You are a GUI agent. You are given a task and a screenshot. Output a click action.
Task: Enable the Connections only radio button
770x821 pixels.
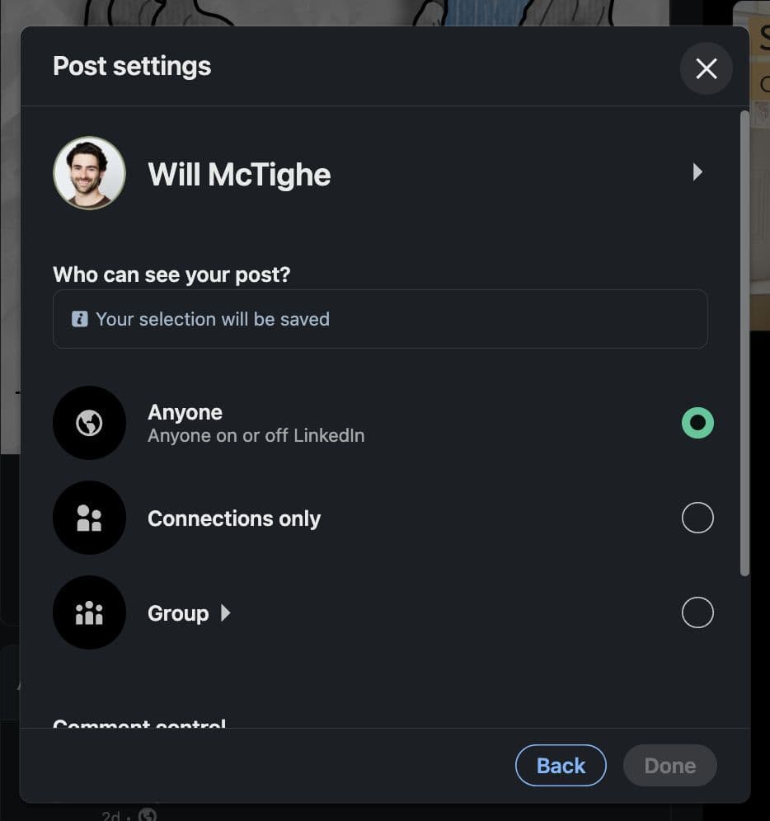tap(697, 518)
